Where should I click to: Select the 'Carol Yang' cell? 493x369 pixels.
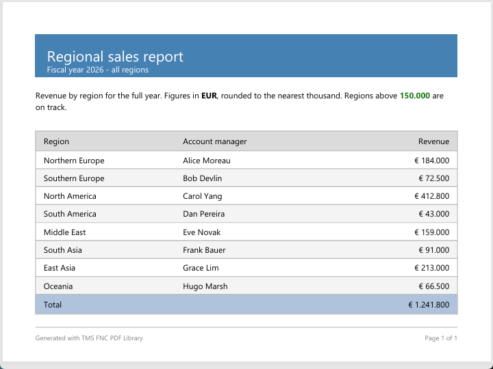(x=203, y=196)
